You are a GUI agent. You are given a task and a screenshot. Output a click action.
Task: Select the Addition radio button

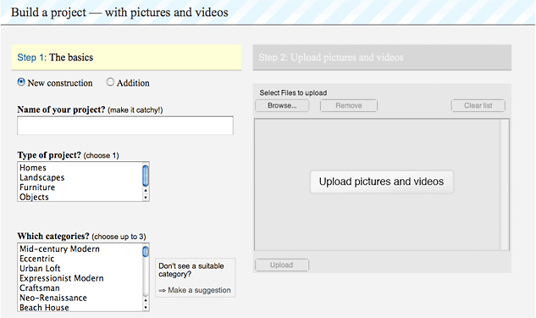110,82
